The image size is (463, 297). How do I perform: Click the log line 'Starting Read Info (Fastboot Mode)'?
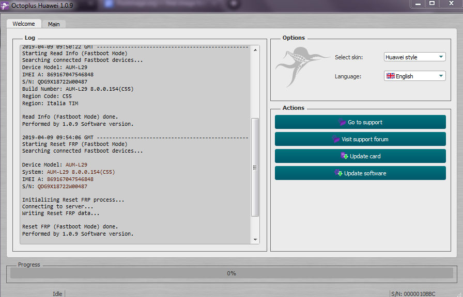tap(75, 53)
